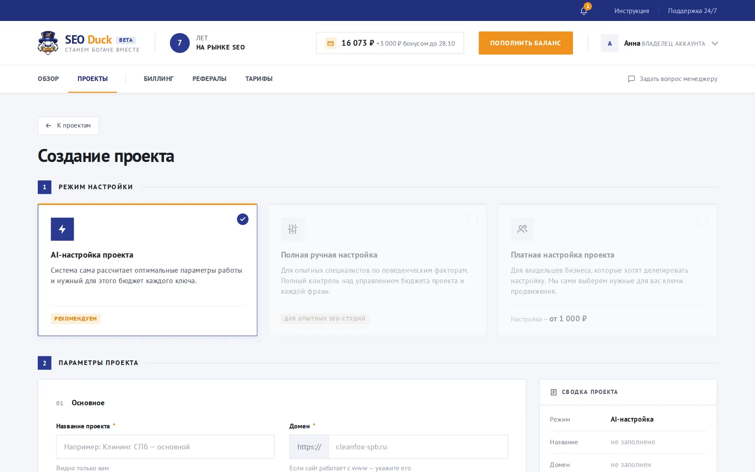Go to the ТАРИФЫ tab

(259, 79)
